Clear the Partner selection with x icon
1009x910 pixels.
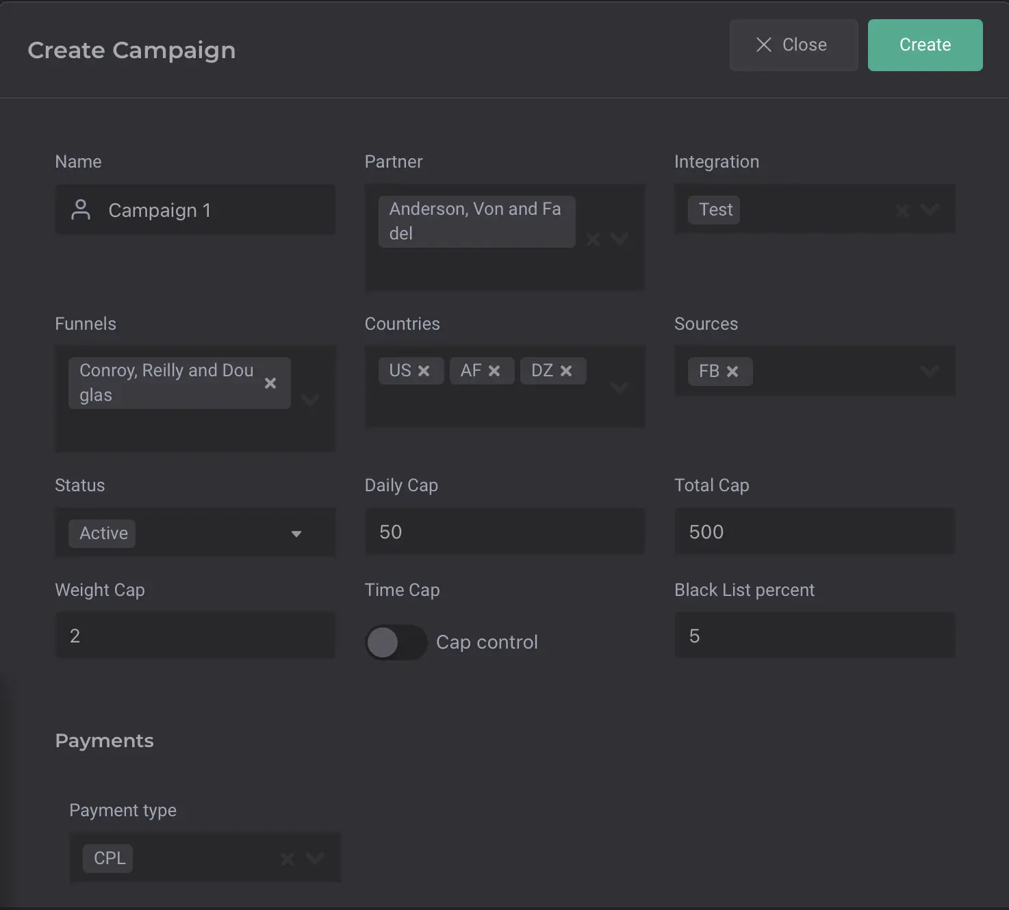[x=593, y=239]
